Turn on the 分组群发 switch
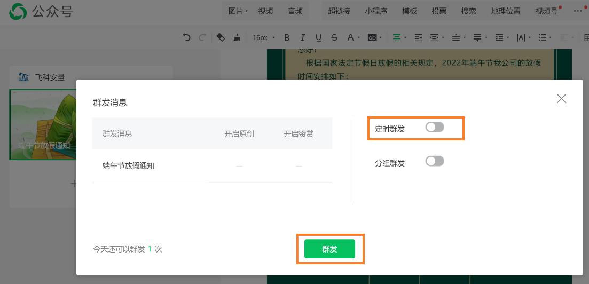The width and height of the screenshot is (589, 284). (435, 161)
